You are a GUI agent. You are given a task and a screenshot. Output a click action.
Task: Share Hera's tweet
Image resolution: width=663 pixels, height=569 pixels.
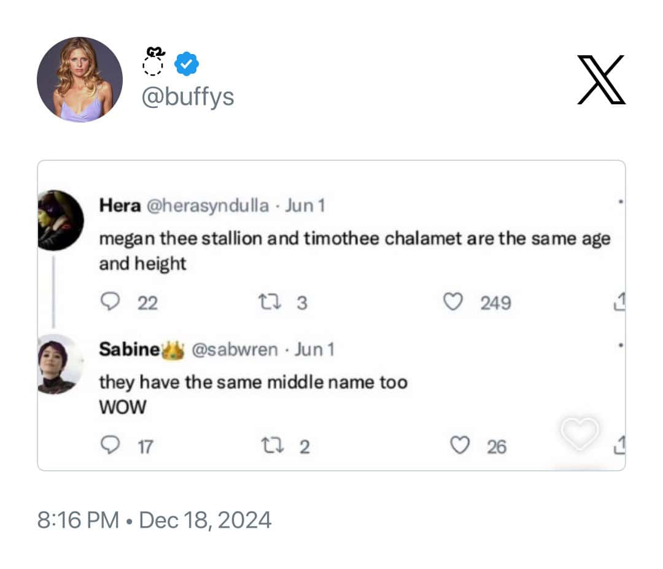click(x=619, y=301)
